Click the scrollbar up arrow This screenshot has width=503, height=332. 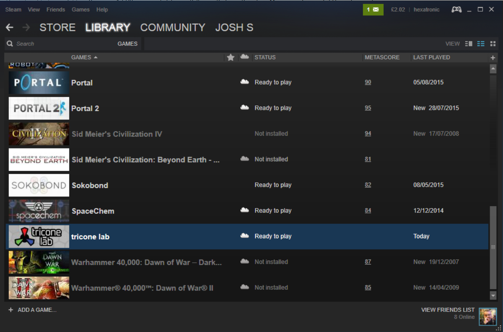click(493, 69)
